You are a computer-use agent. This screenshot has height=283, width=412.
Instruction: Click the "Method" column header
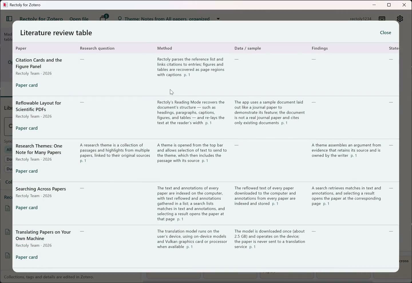(x=165, y=48)
